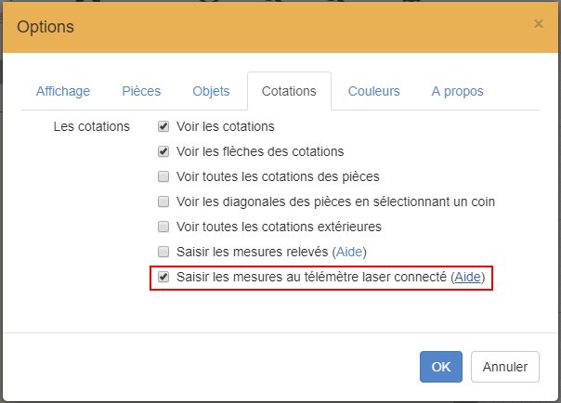The width and height of the screenshot is (561, 403).
Task: Go to the Couleurs tab
Action: point(374,91)
